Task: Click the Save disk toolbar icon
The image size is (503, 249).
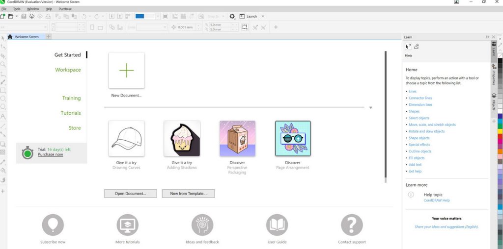Action: click(x=24, y=16)
